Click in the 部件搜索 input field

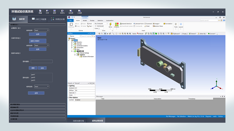tap(42, 61)
